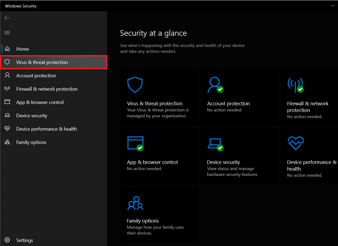Click 'No action needed.' under Account protection card

[x=225, y=110]
